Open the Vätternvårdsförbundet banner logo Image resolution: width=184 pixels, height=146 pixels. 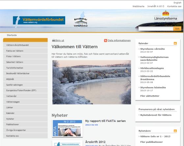coord(39,20)
